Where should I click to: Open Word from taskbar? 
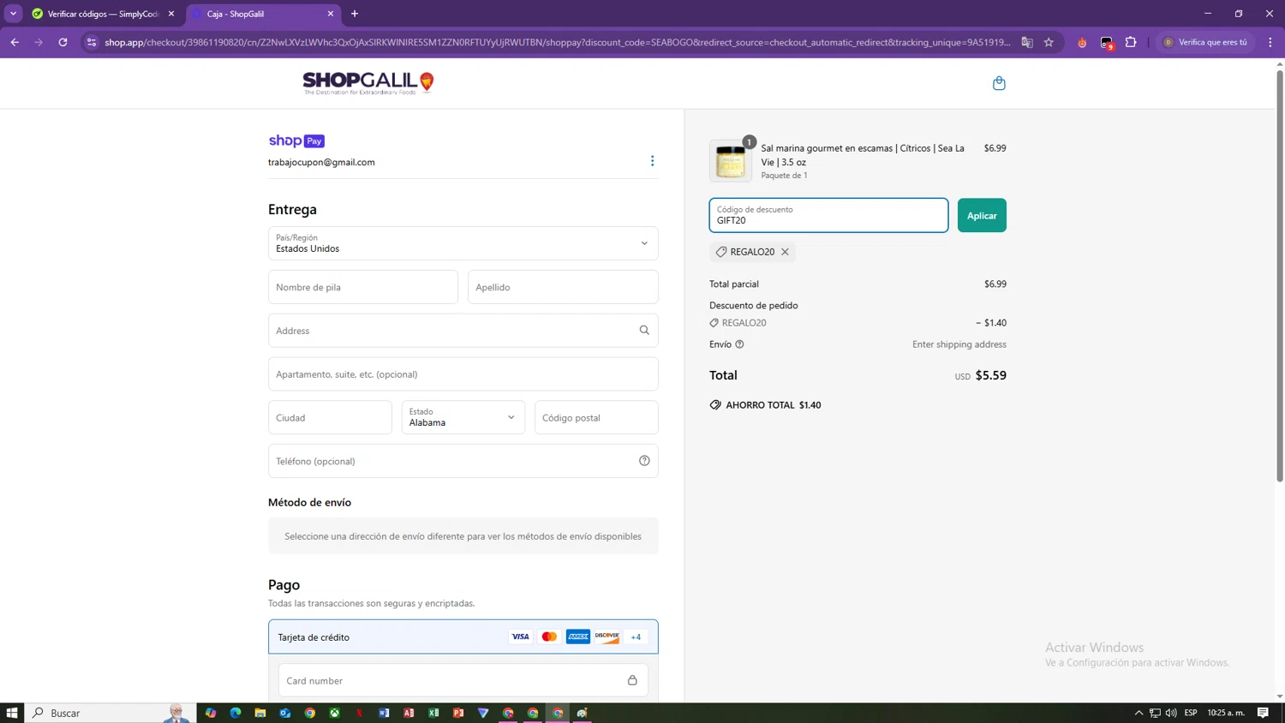click(x=384, y=713)
